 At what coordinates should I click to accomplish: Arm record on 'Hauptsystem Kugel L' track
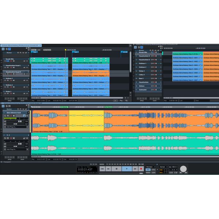[11, 68]
